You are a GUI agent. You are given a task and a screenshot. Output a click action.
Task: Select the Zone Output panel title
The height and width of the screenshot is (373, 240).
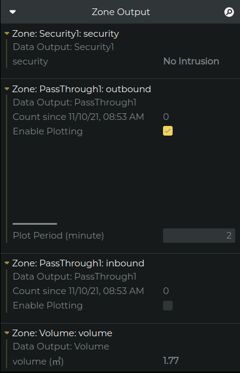coord(120,12)
